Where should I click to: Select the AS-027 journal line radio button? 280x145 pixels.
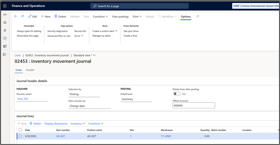tap(20, 136)
